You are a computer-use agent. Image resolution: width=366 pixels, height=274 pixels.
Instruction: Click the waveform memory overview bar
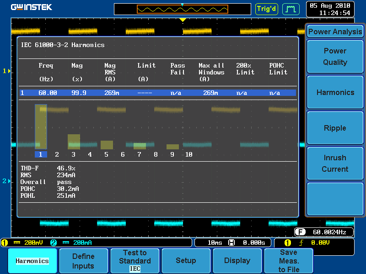tap(182, 9)
